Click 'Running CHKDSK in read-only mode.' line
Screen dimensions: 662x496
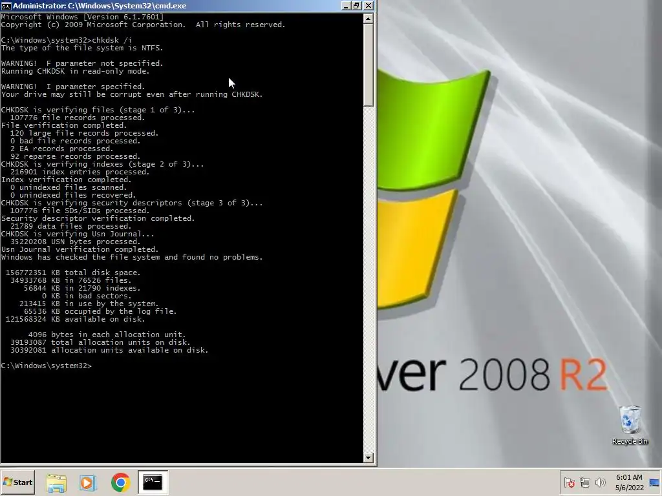click(75, 71)
